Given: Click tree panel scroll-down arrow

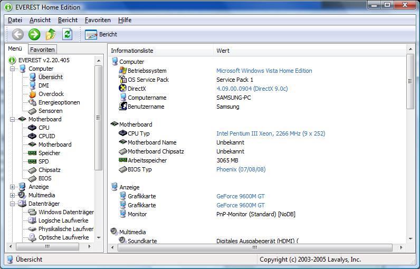Looking at the screenshot, I should (x=99, y=238).
